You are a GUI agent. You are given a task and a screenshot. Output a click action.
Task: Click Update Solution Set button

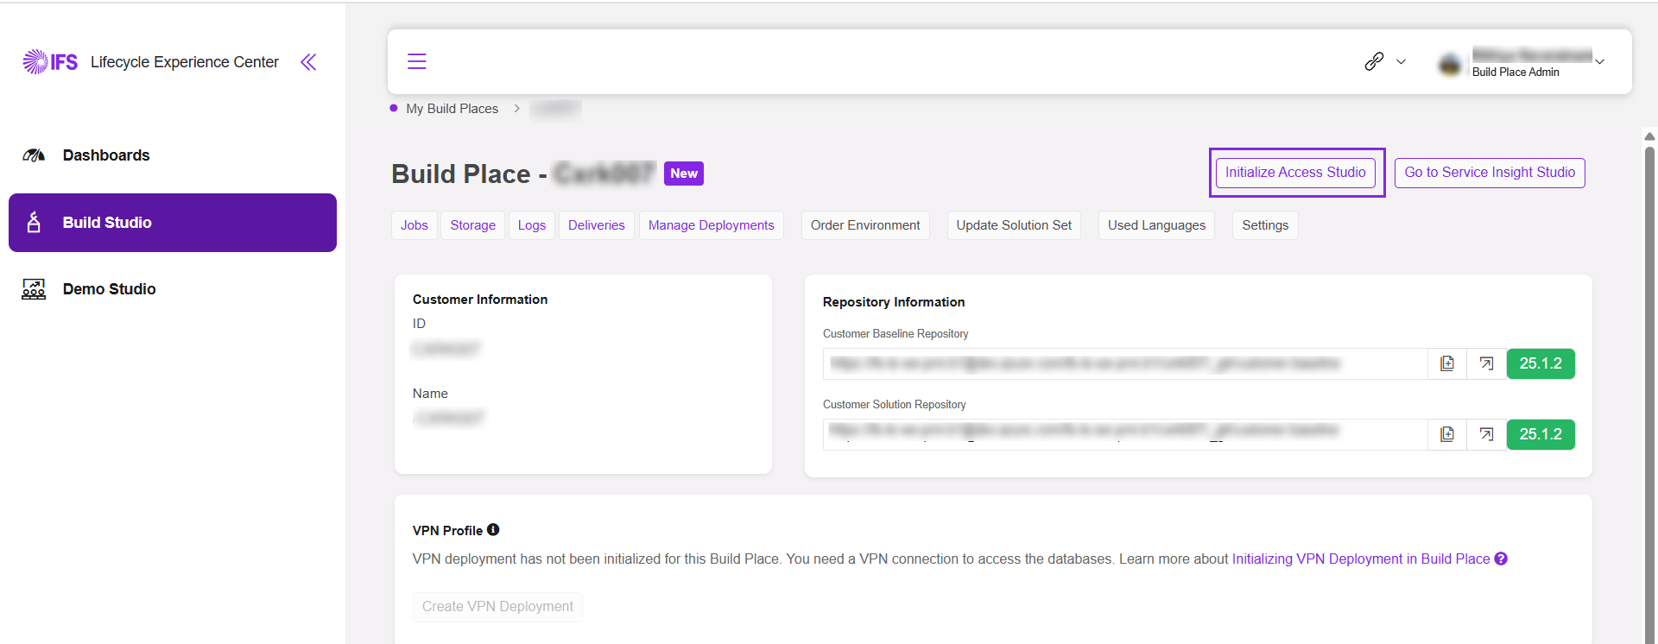click(1014, 225)
